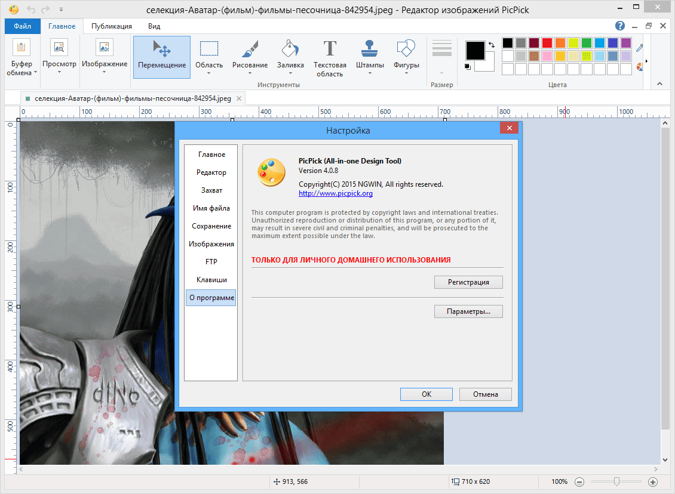The image size is (675, 494).
Task: Expand the Фигуры dropdown arrow
Action: [406, 73]
